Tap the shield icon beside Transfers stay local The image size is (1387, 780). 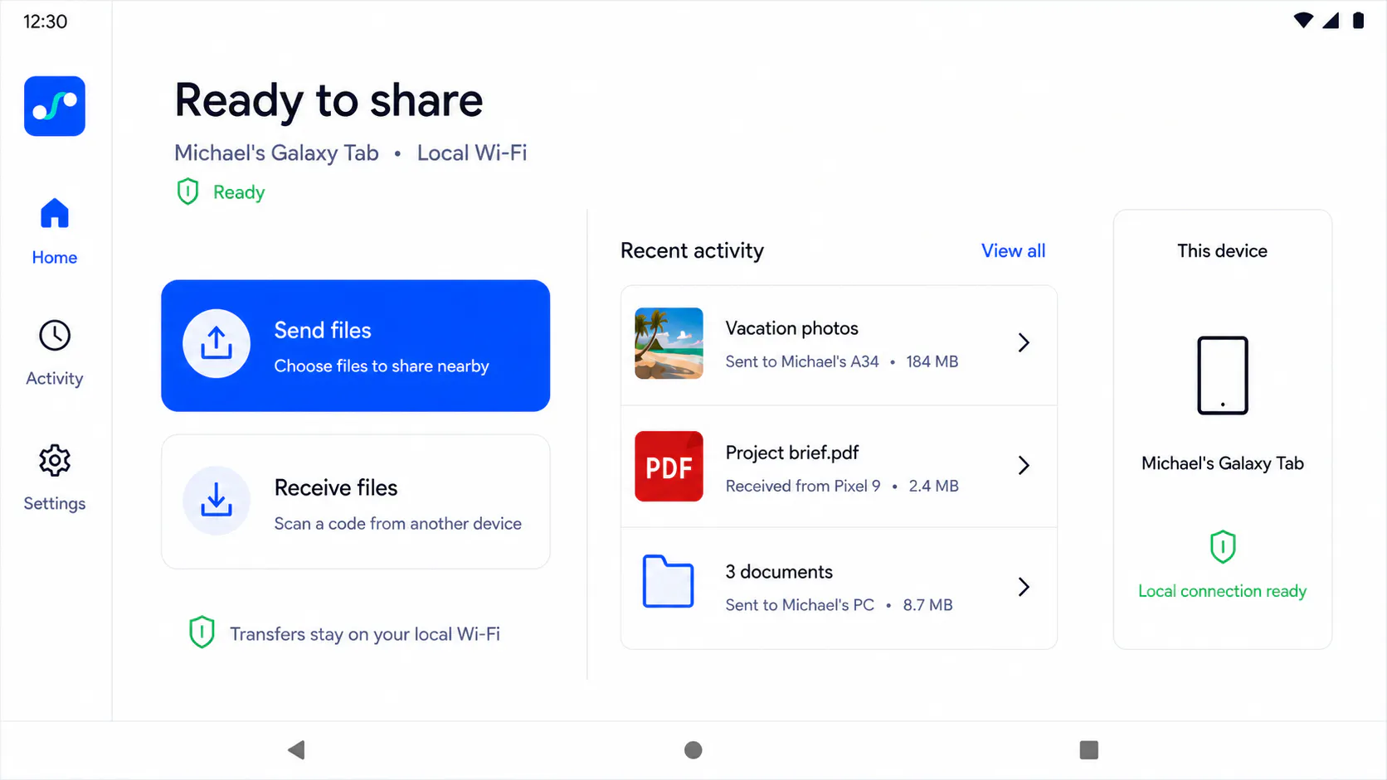pyautogui.click(x=202, y=632)
